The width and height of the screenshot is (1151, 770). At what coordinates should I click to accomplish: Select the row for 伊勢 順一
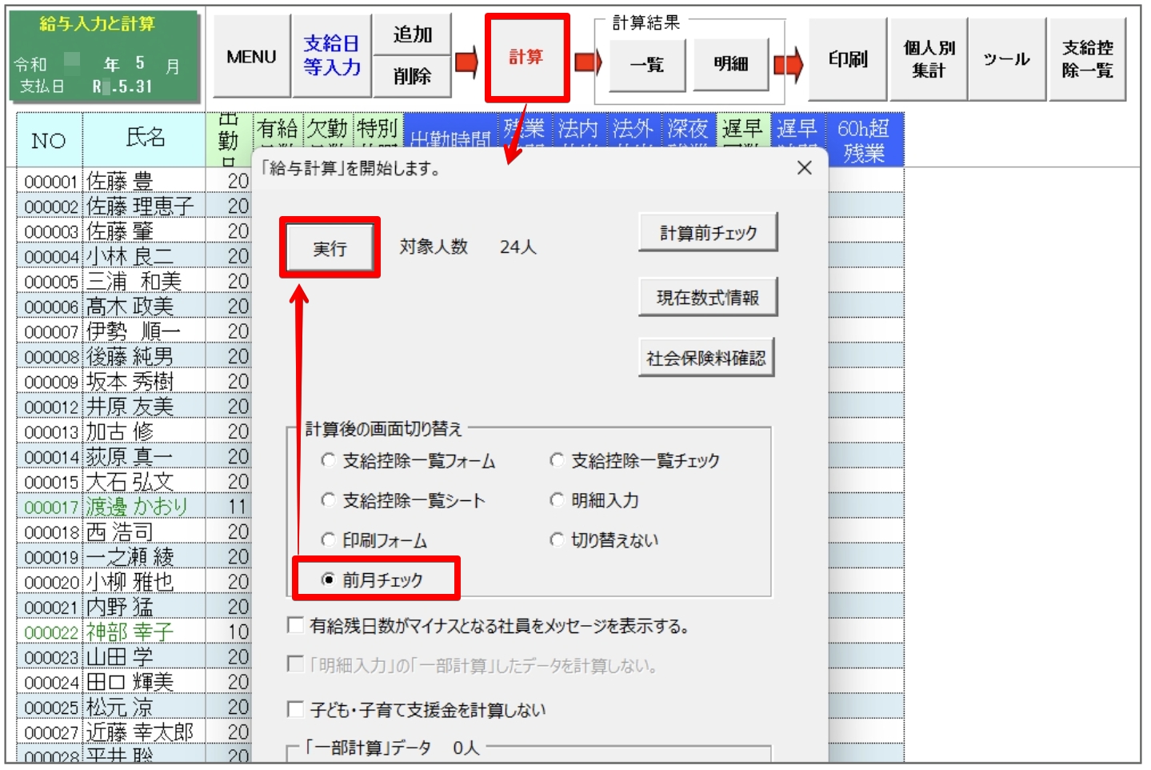(x=134, y=331)
